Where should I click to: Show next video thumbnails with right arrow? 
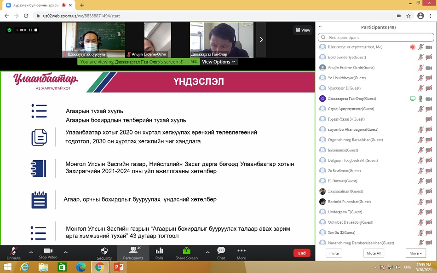[261, 40]
